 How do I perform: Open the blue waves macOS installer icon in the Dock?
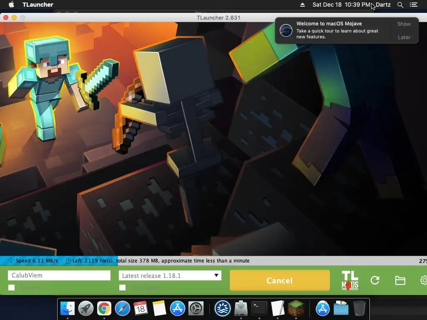click(x=223, y=309)
